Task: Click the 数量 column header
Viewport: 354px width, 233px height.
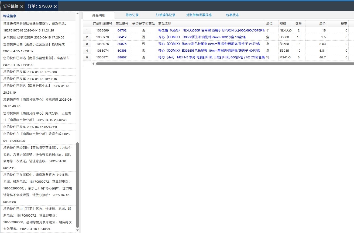Action: [299, 24]
